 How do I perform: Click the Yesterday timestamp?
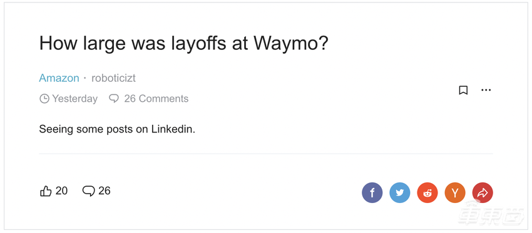click(x=74, y=99)
